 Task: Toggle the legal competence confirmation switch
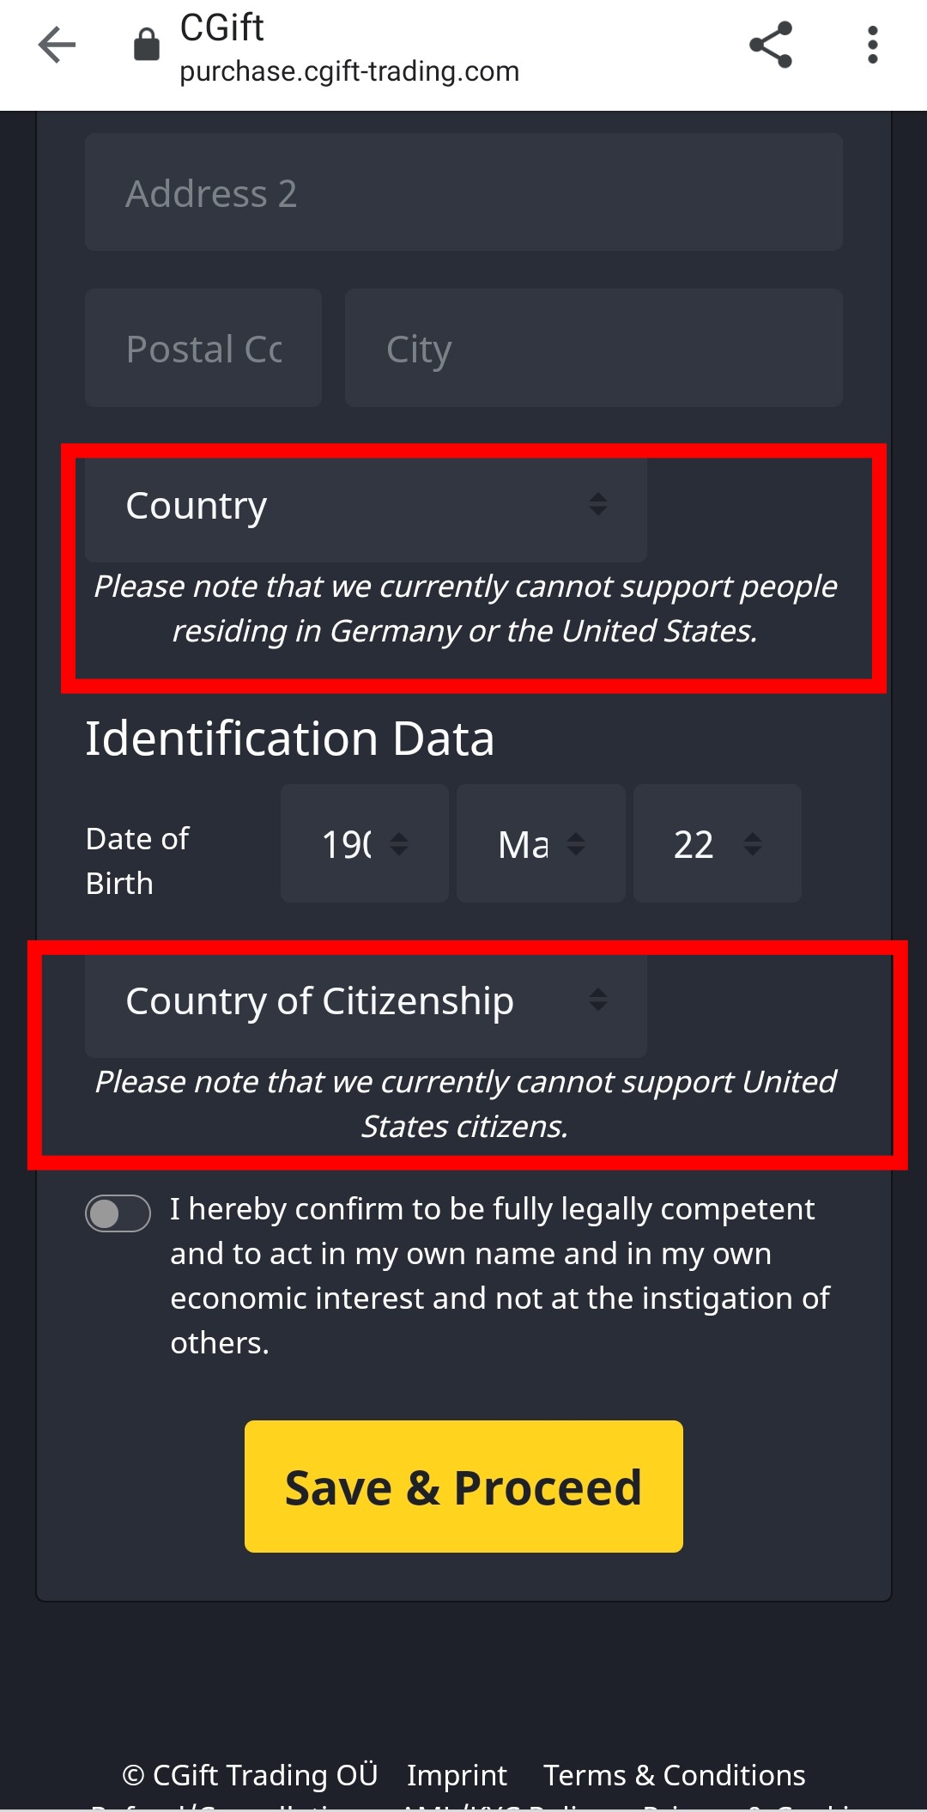tap(118, 1213)
